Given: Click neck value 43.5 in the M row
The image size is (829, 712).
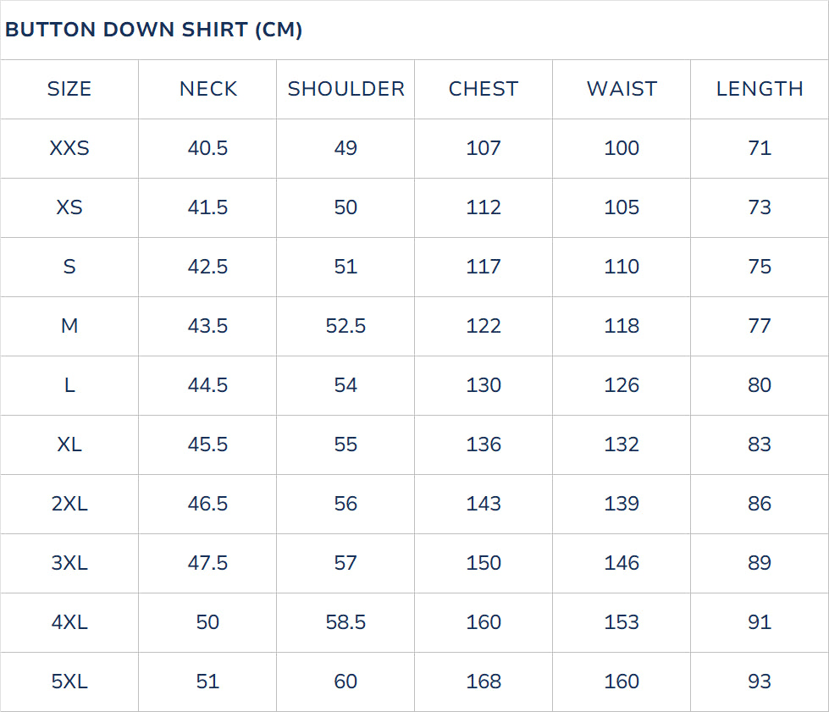Looking at the screenshot, I should pyautogui.click(x=208, y=326).
